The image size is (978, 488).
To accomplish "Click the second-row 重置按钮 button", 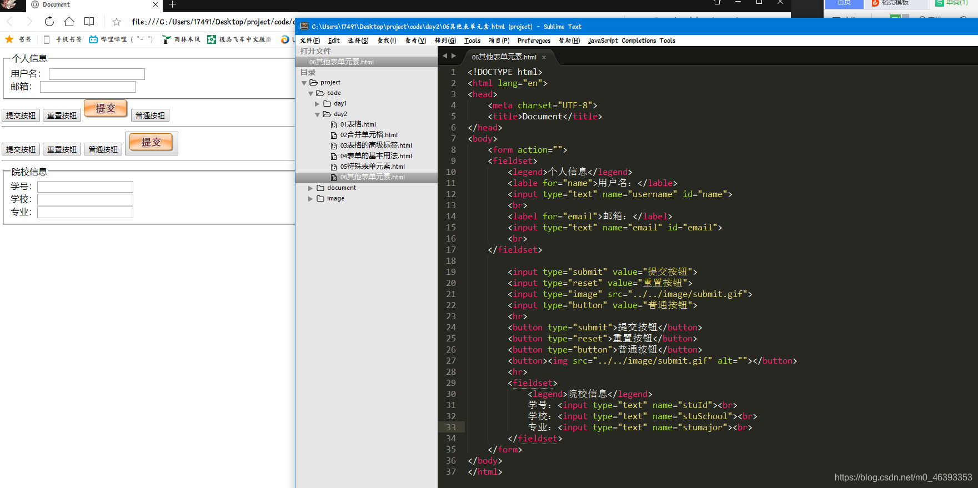I will click(x=62, y=149).
